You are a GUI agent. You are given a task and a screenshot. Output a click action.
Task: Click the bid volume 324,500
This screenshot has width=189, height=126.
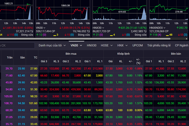[54, 90]
